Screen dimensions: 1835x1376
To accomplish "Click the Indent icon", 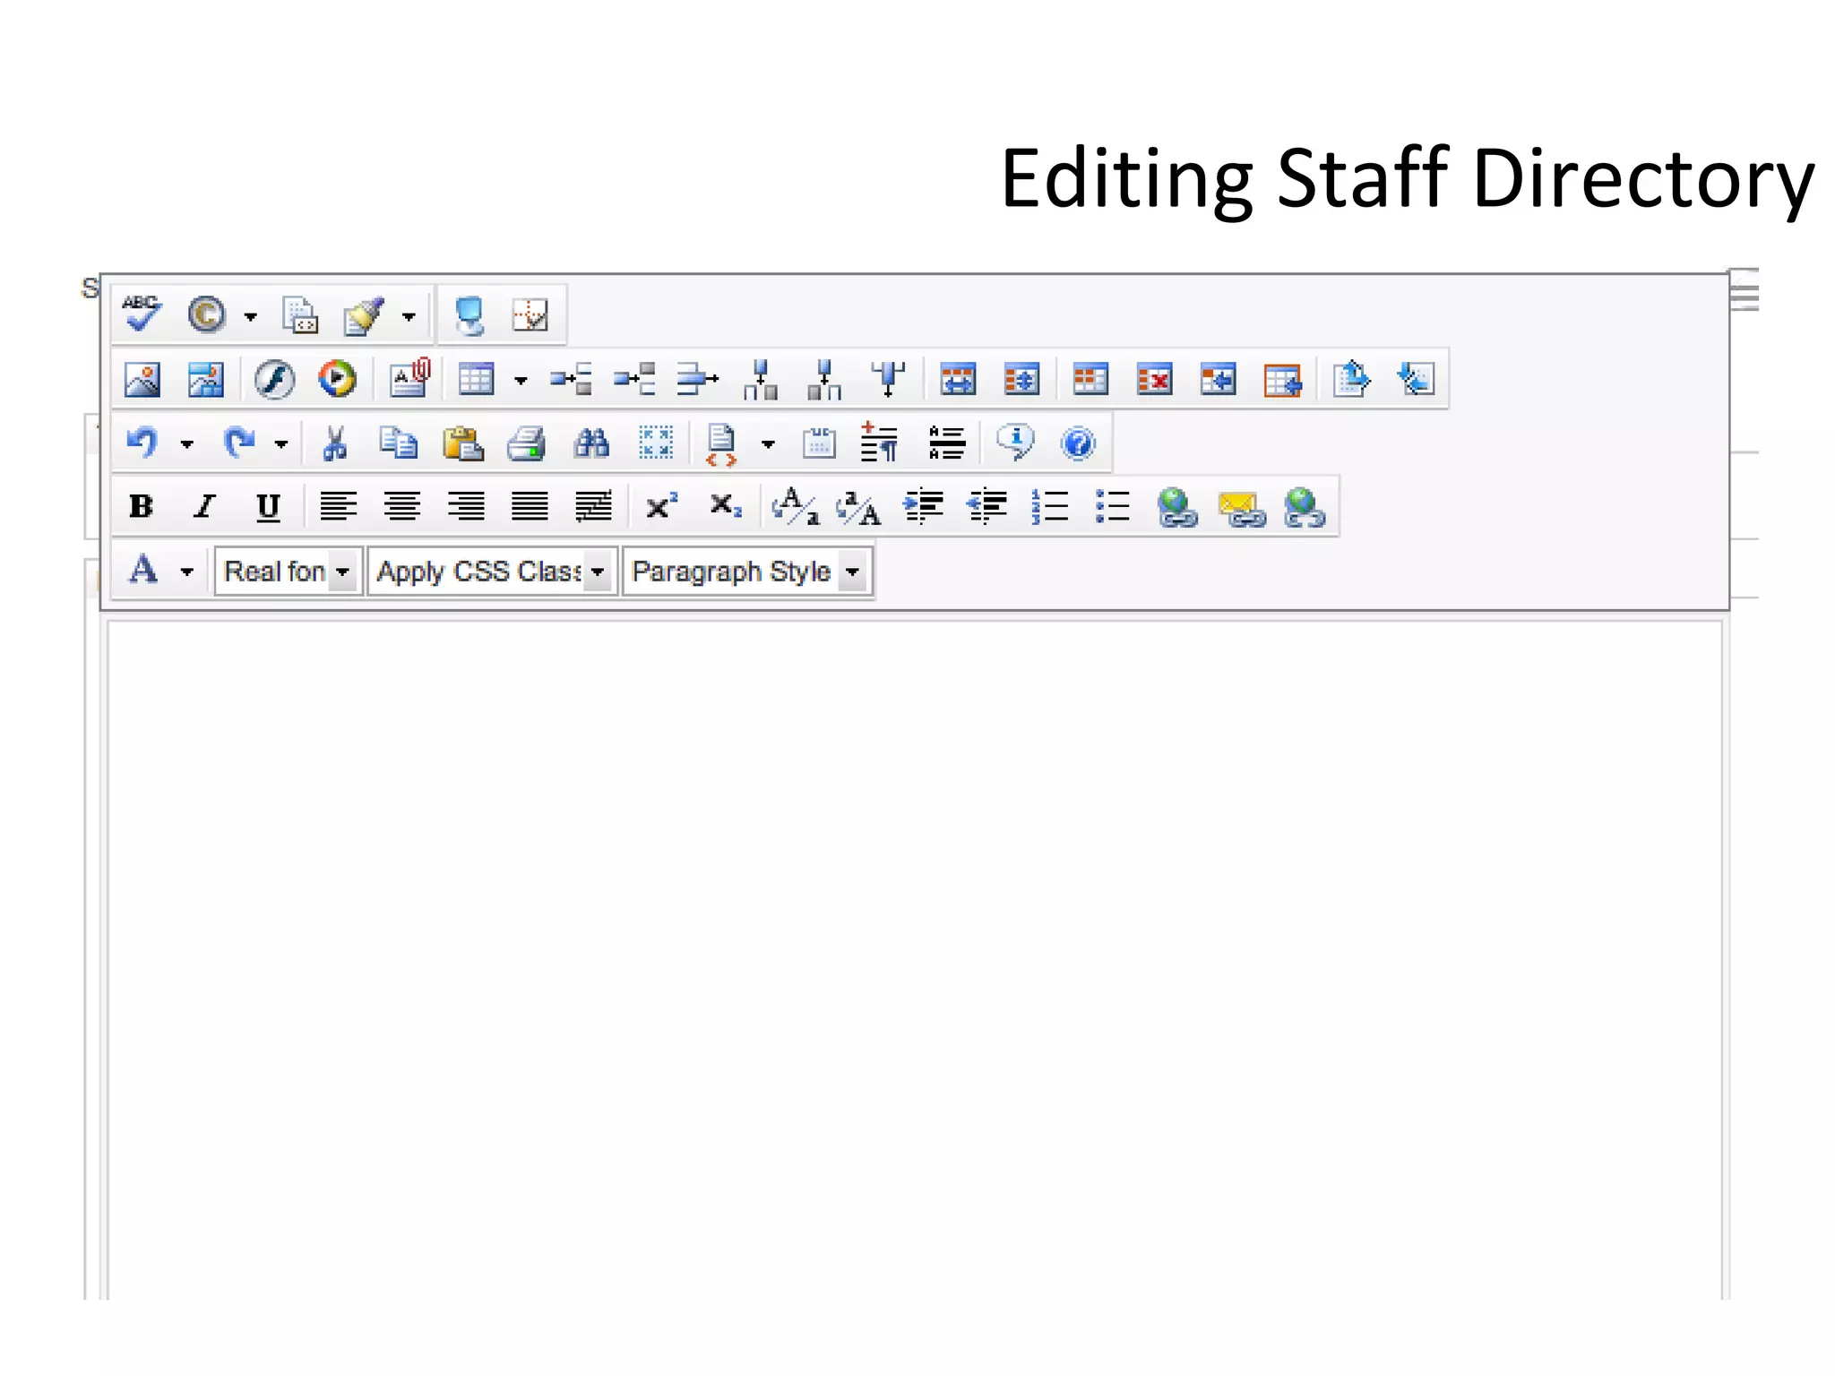I will click(x=923, y=507).
